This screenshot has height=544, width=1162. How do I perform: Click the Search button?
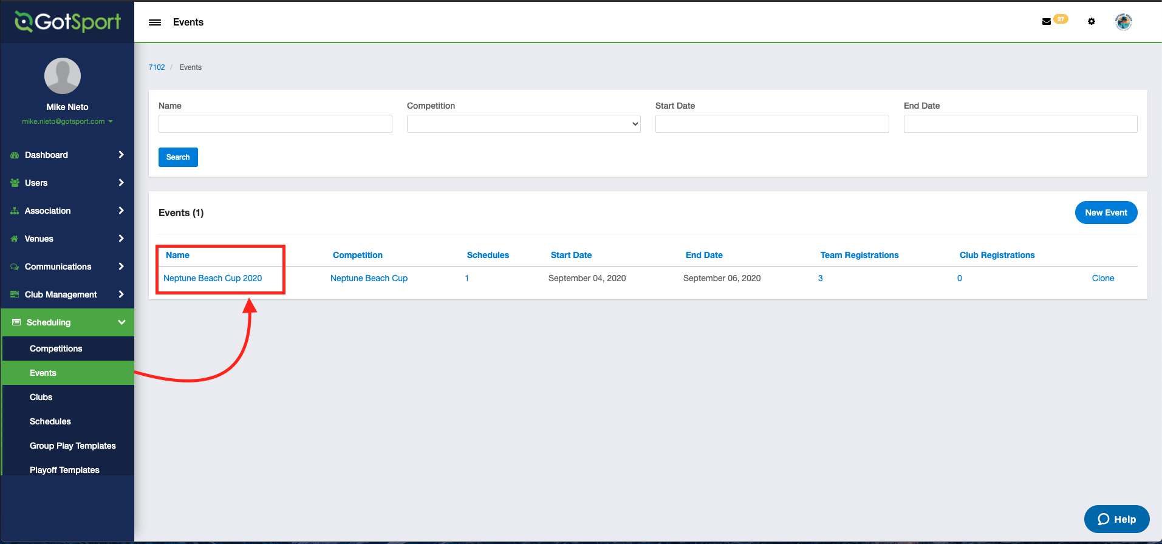pos(178,157)
